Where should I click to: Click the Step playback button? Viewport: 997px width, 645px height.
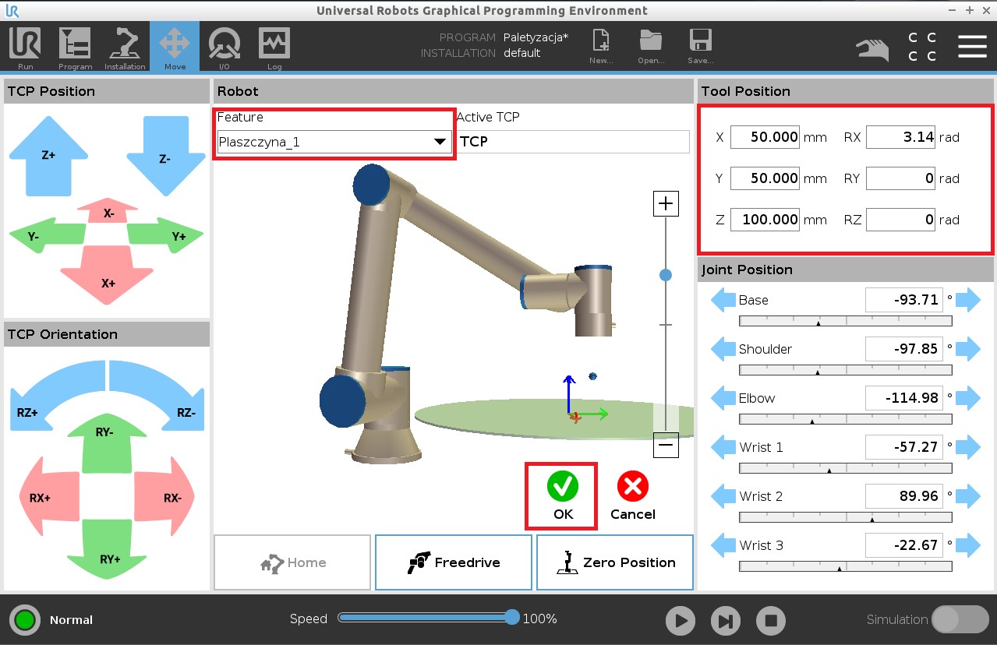coord(726,621)
